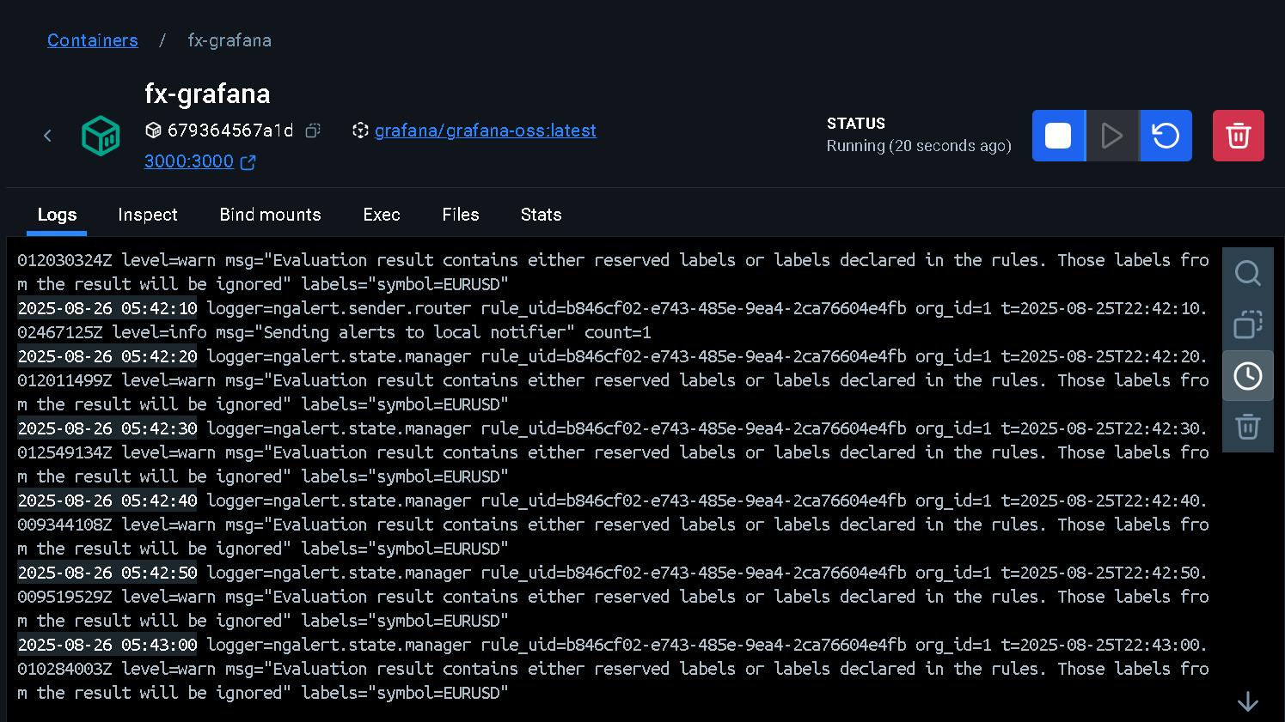The image size is (1285, 722).
Task: Switch to the Logs tab
Action: 57,215
